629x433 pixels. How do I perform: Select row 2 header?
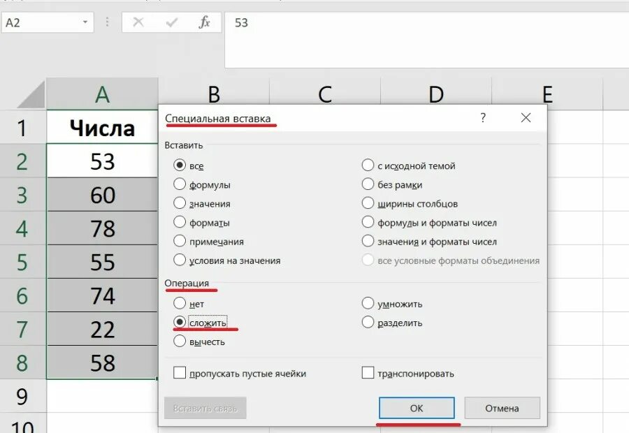(22, 161)
